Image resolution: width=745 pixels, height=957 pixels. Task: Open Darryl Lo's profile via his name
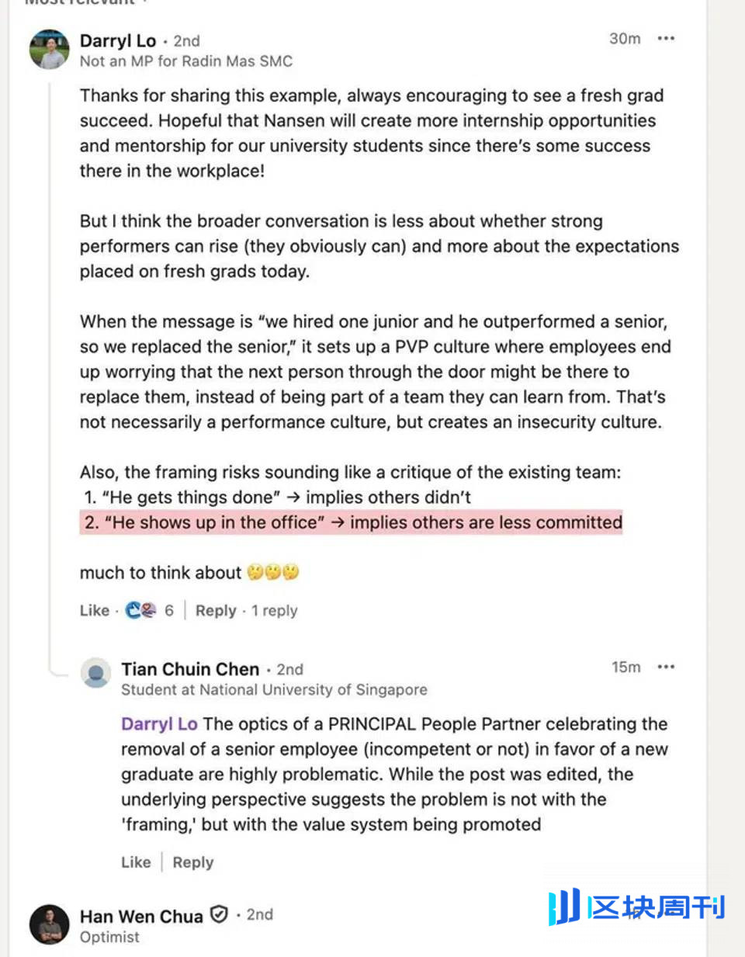point(117,41)
